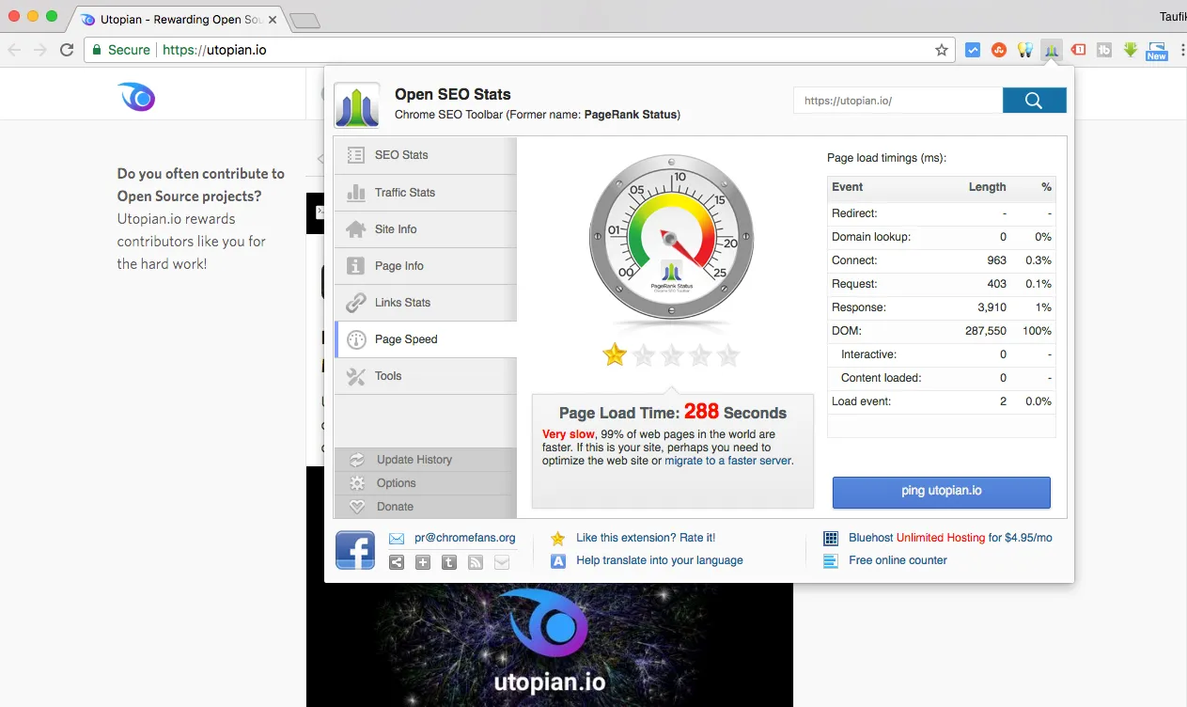
Task: Click the magnifier search button
Action: pos(1034,100)
